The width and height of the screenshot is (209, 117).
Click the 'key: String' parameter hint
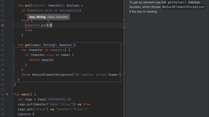pos(38,17)
